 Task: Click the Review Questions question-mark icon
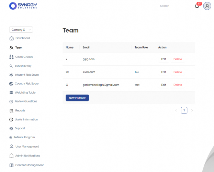coord(11,101)
